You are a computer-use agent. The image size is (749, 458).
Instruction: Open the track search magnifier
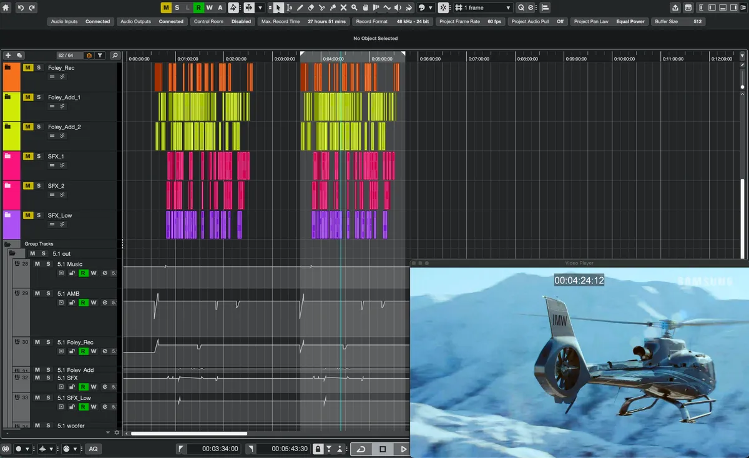[x=115, y=56]
